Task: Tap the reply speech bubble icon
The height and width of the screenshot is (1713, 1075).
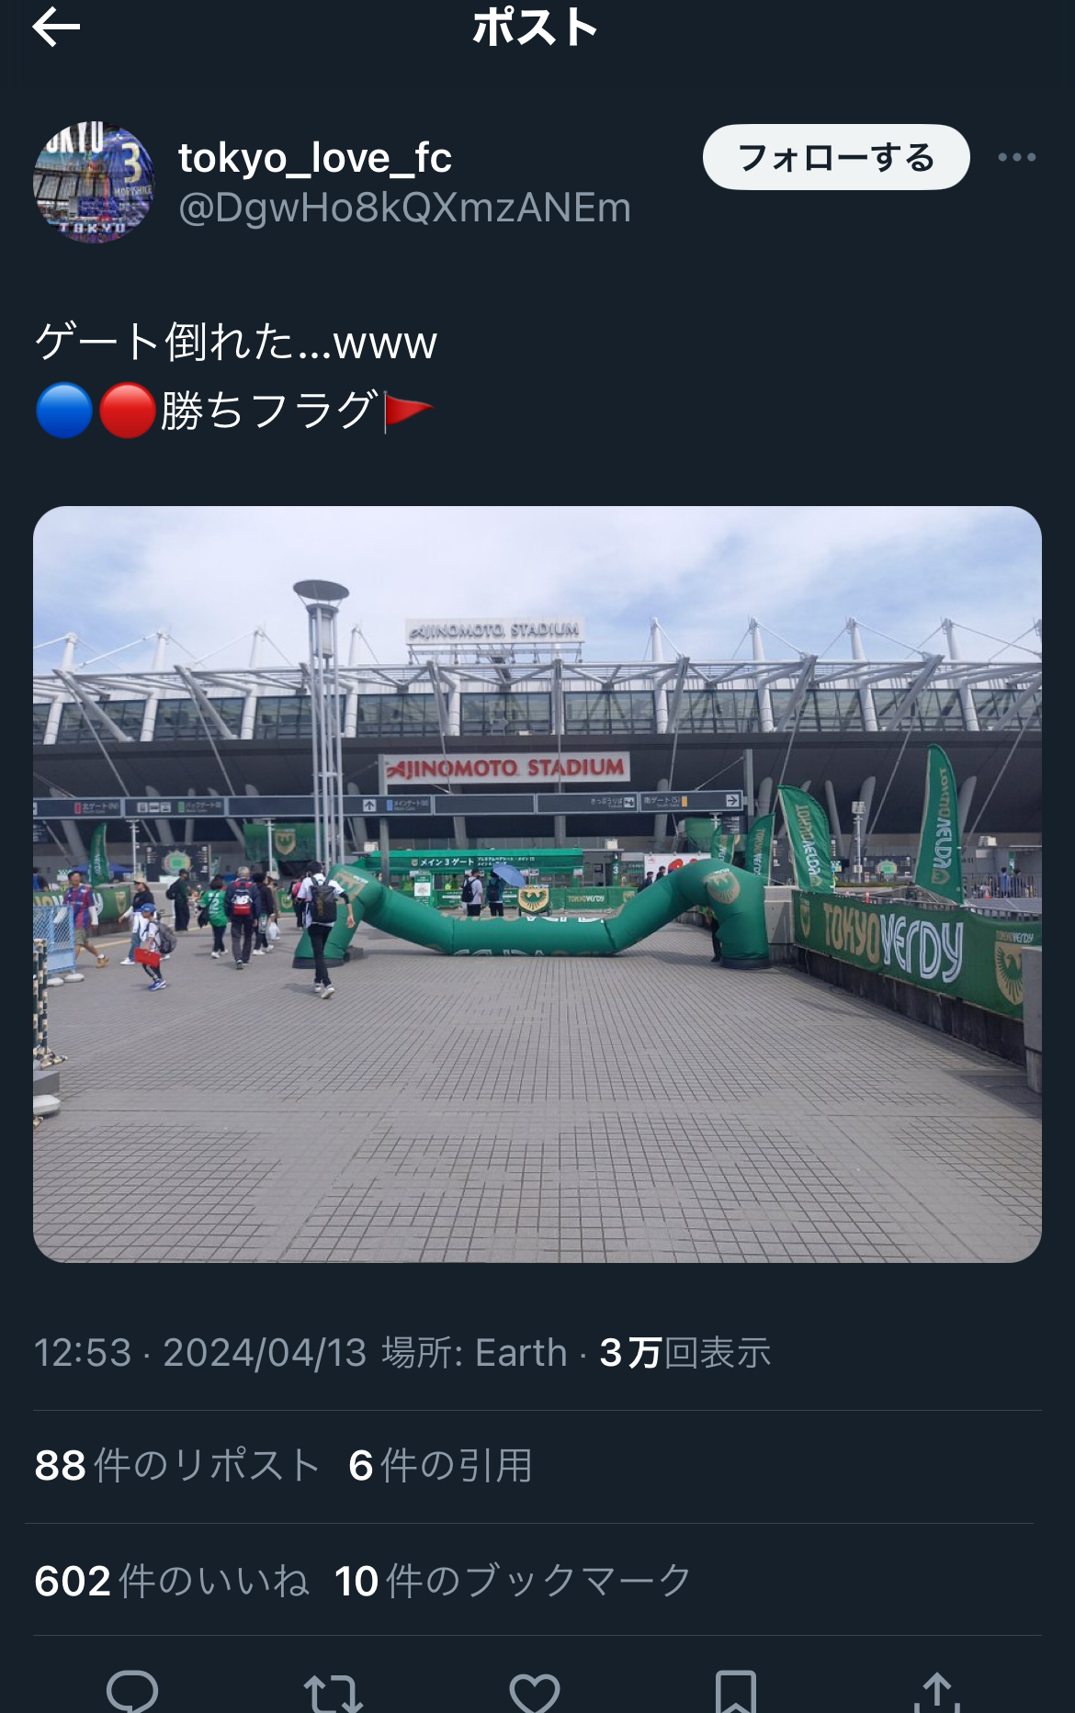Action: [132, 1690]
